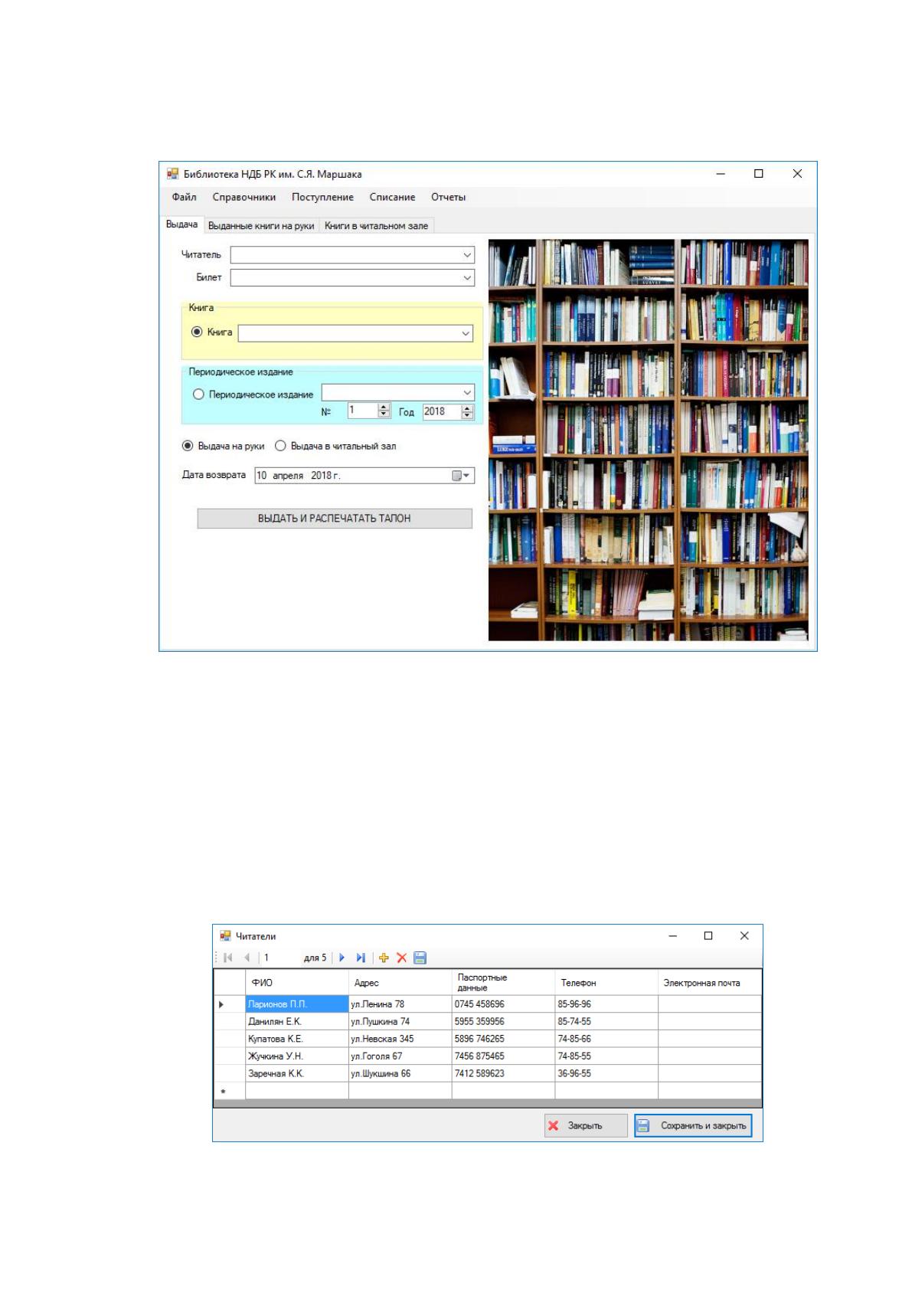Select the Периодическое издание radio button

198,395
